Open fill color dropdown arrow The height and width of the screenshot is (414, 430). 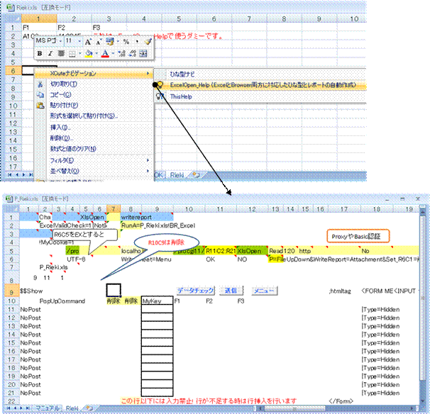[97, 53]
